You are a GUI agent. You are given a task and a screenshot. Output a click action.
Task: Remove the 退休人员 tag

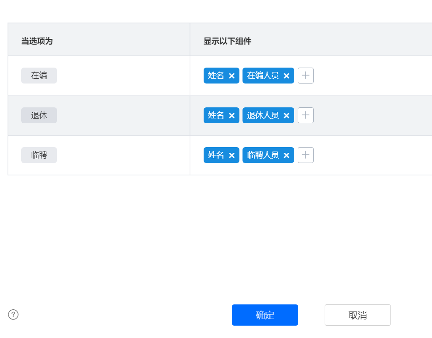pos(286,116)
